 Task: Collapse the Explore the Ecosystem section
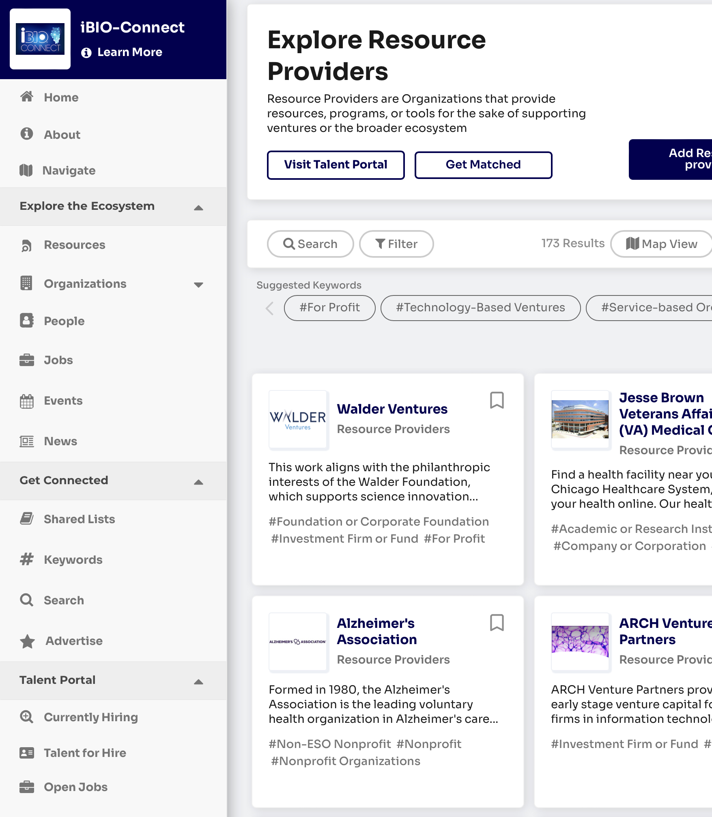point(198,208)
